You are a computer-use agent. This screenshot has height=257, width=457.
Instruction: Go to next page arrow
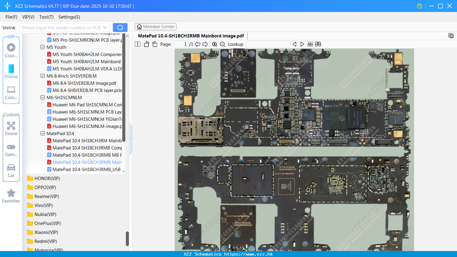pos(205,44)
